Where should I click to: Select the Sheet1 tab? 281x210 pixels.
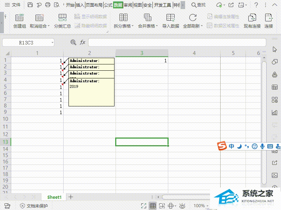tap(54, 197)
